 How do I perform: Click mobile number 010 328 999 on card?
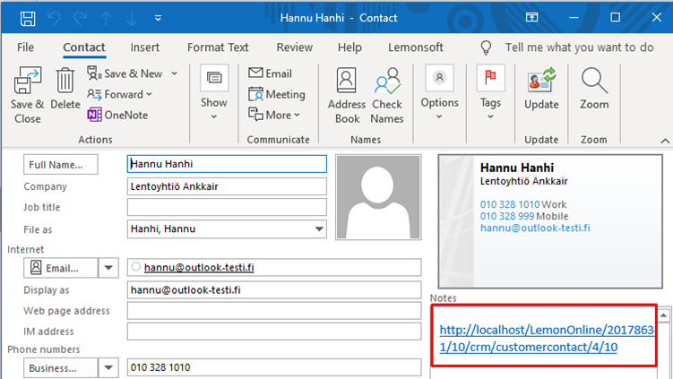coord(507,216)
